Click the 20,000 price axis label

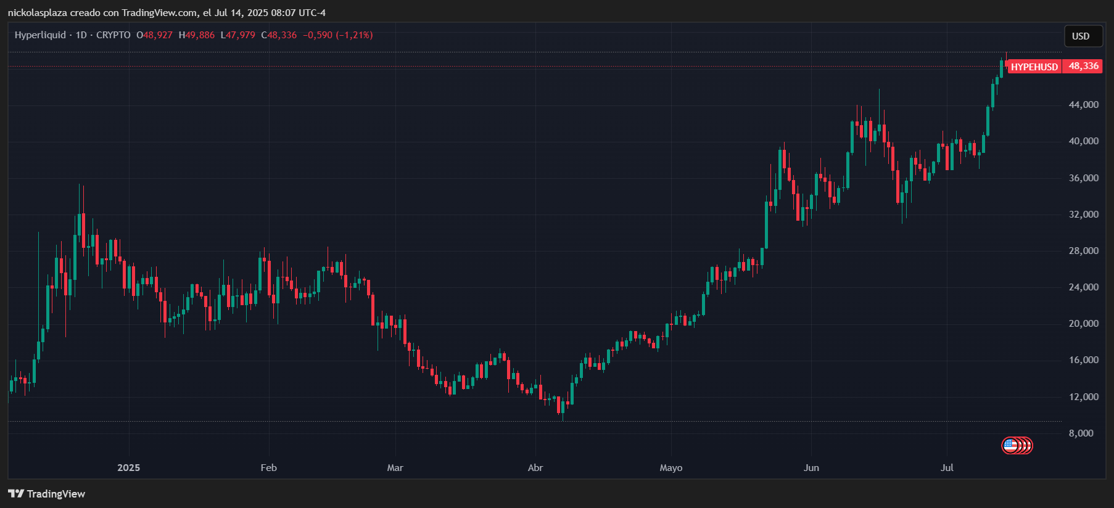1084,324
